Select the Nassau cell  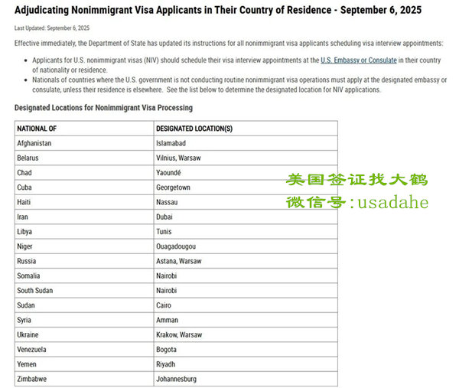(246, 202)
